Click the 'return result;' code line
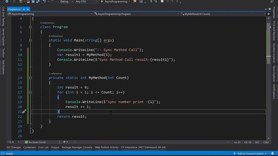Image resolution: width=278 pixels, height=156 pixels. click(x=72, y=117)
